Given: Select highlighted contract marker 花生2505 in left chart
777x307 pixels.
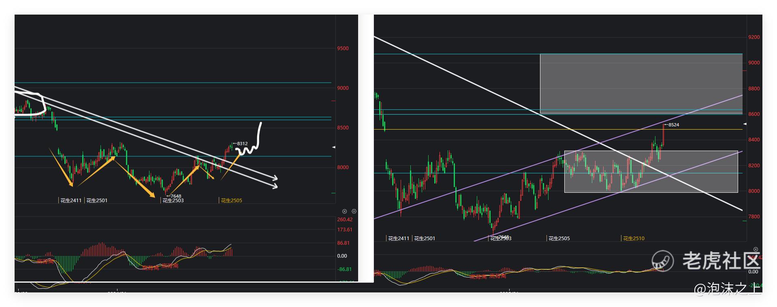Looking at the screenshot, I should click(231, 200).
